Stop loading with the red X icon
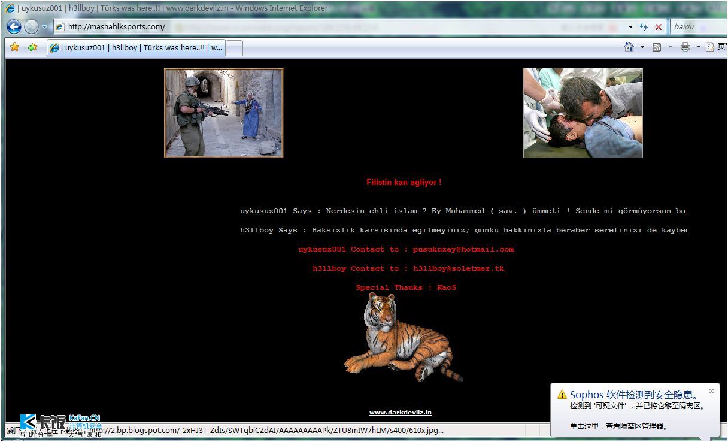 [659, 27]
